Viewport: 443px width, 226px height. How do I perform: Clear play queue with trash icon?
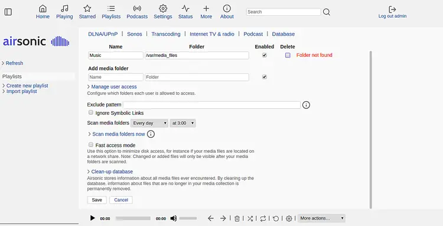coord(237,218)
